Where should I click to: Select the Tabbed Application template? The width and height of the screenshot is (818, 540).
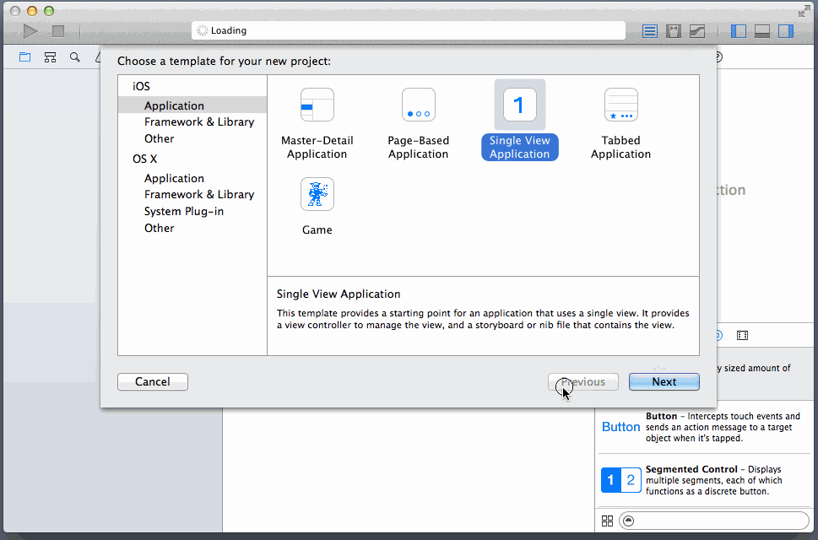click(x=620, y=124)
